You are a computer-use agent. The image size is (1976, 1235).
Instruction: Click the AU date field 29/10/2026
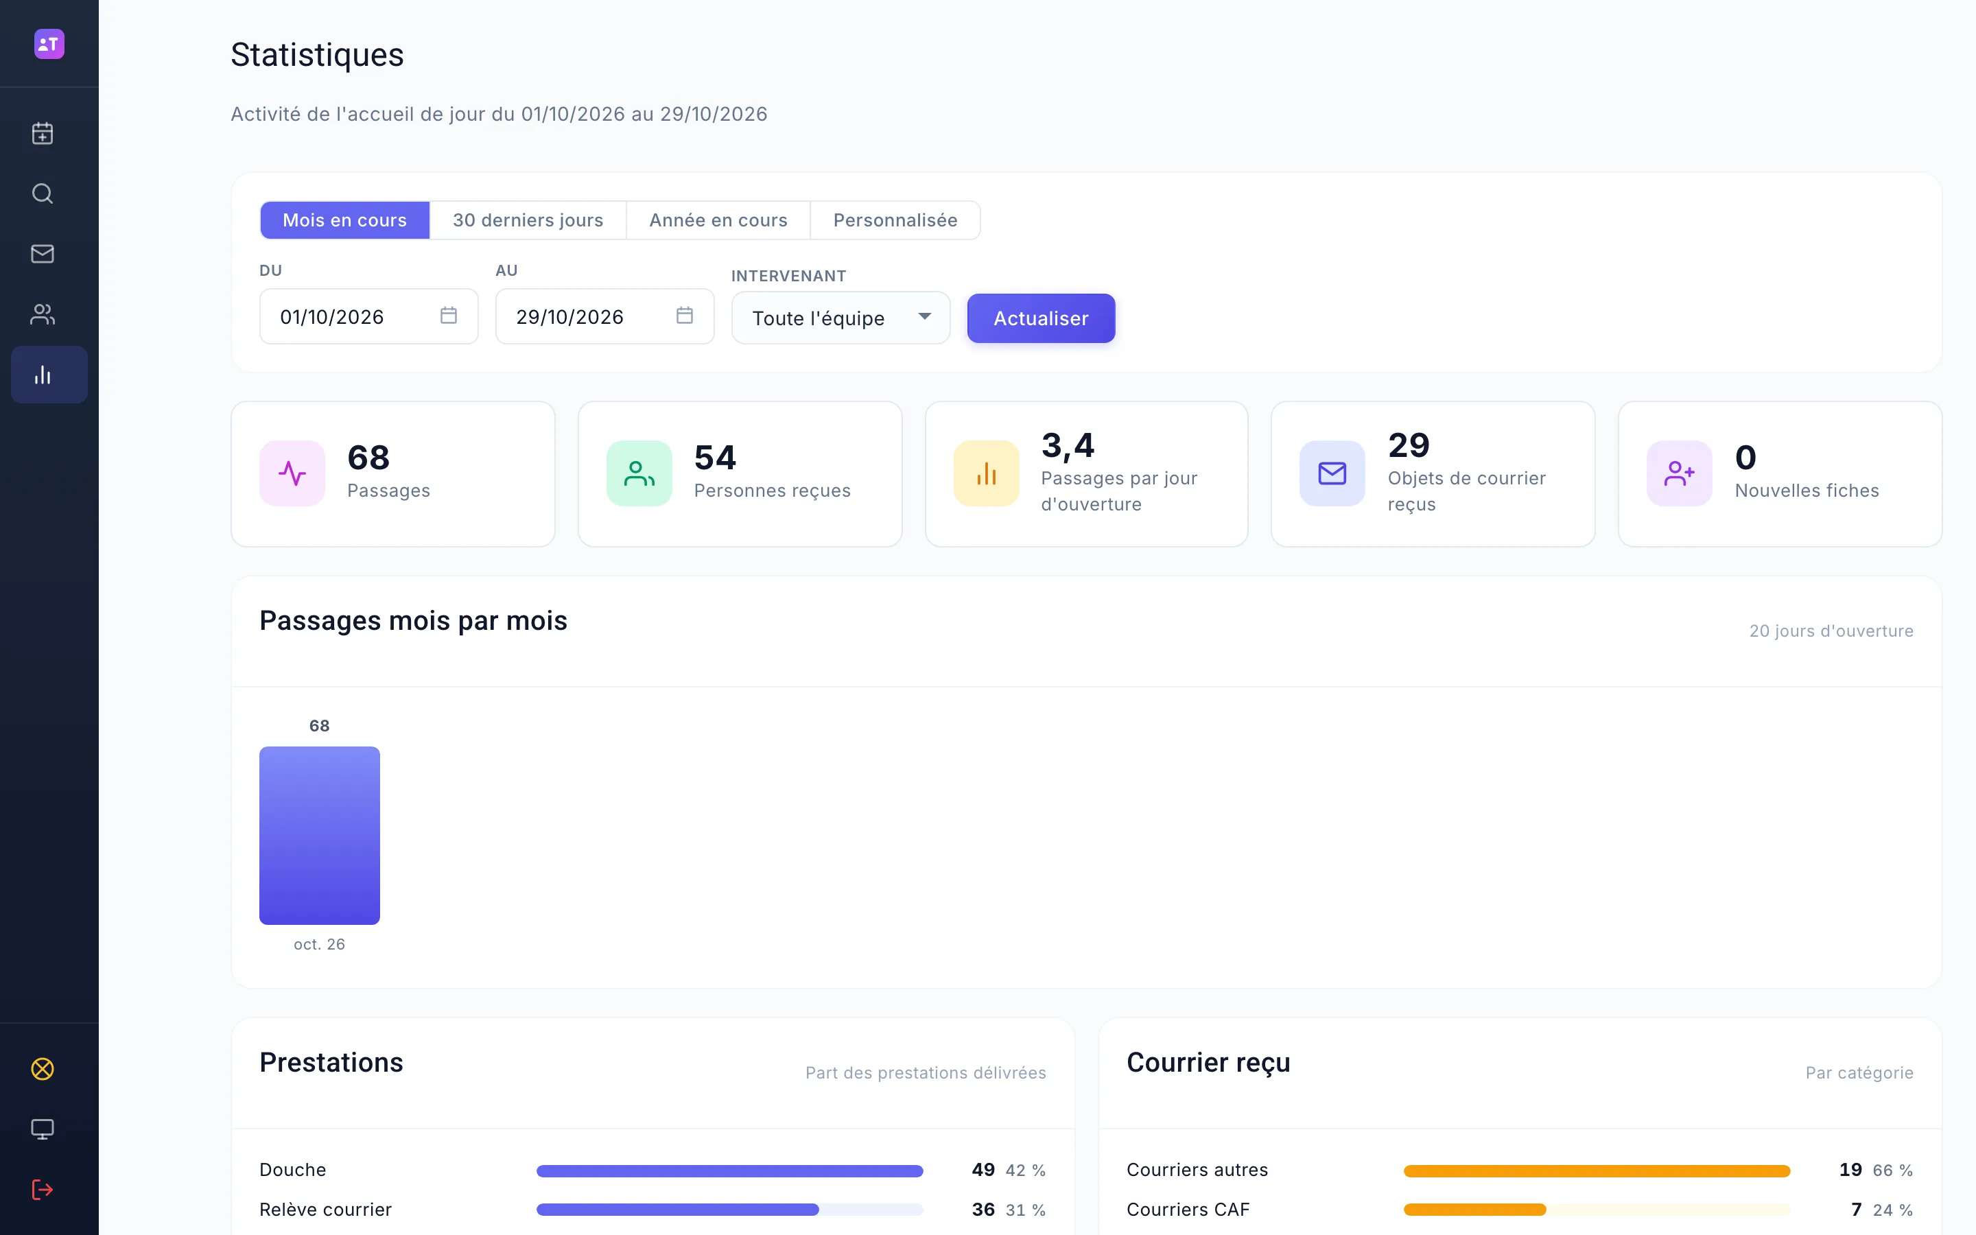point(605,316)
